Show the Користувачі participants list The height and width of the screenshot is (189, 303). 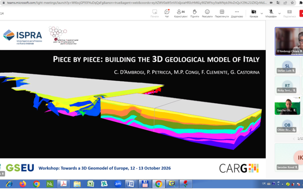[x=181, y=13]
